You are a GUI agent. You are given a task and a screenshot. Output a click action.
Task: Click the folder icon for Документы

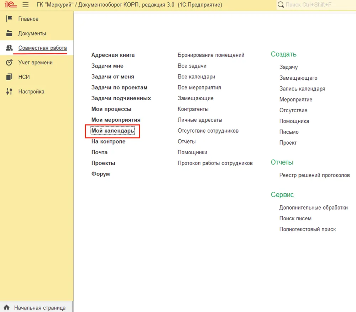point(9,33)
